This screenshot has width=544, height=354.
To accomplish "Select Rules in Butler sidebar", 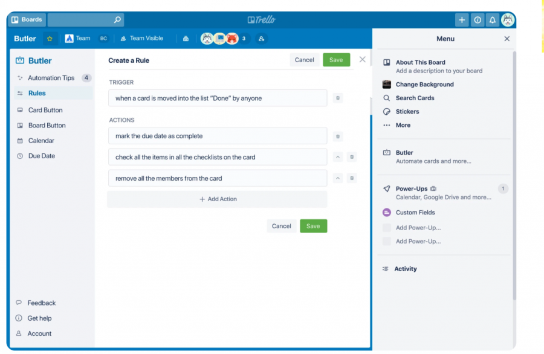I will click(x=53, y=93).
